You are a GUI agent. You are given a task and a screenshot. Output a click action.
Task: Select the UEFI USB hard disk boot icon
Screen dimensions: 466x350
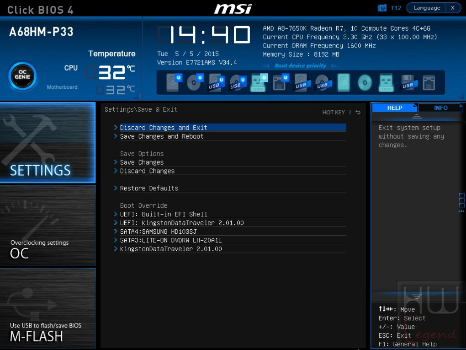pos(217,82)
